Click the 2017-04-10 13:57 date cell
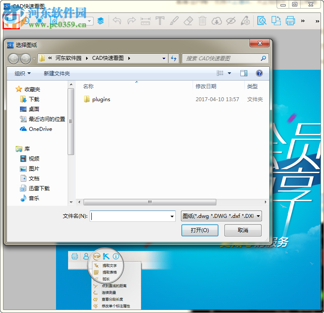The height and width of the screenshot is (313, 324). click(217, 99)
